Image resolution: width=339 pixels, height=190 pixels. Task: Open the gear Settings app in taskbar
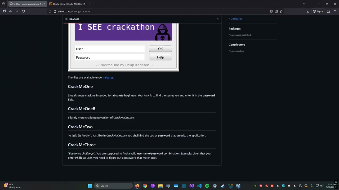[x=215, y=186]
